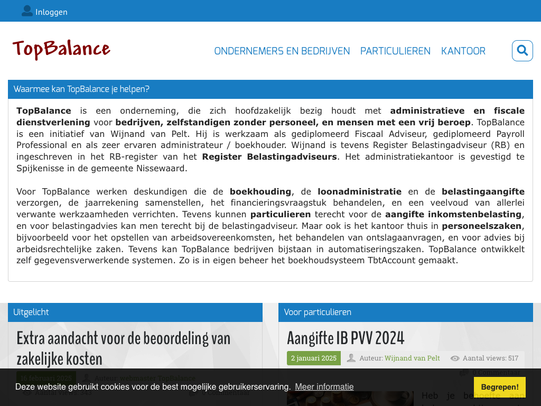Click the eye icon beside 'Aantal views: 517'
Image resolution: width=541 pixels, height=406 pixels.
455,358
